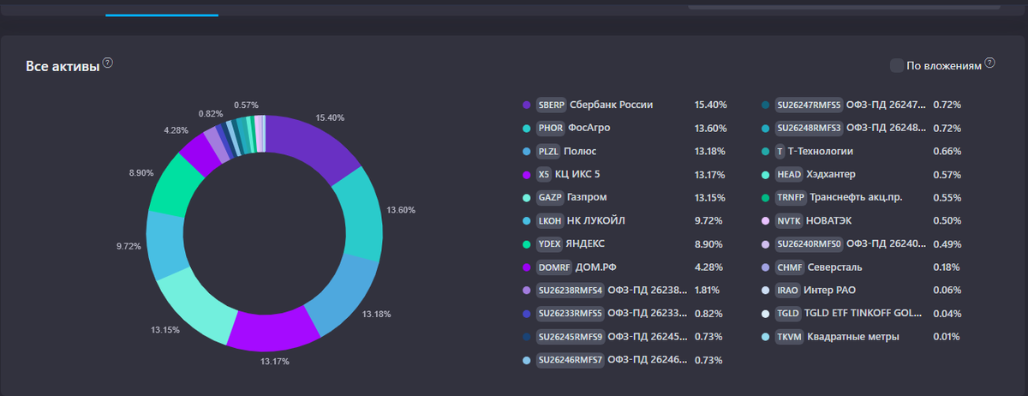Click the Хэдхантер asset name
Viewport: 1028px width, 396px height.
point(831,174)
